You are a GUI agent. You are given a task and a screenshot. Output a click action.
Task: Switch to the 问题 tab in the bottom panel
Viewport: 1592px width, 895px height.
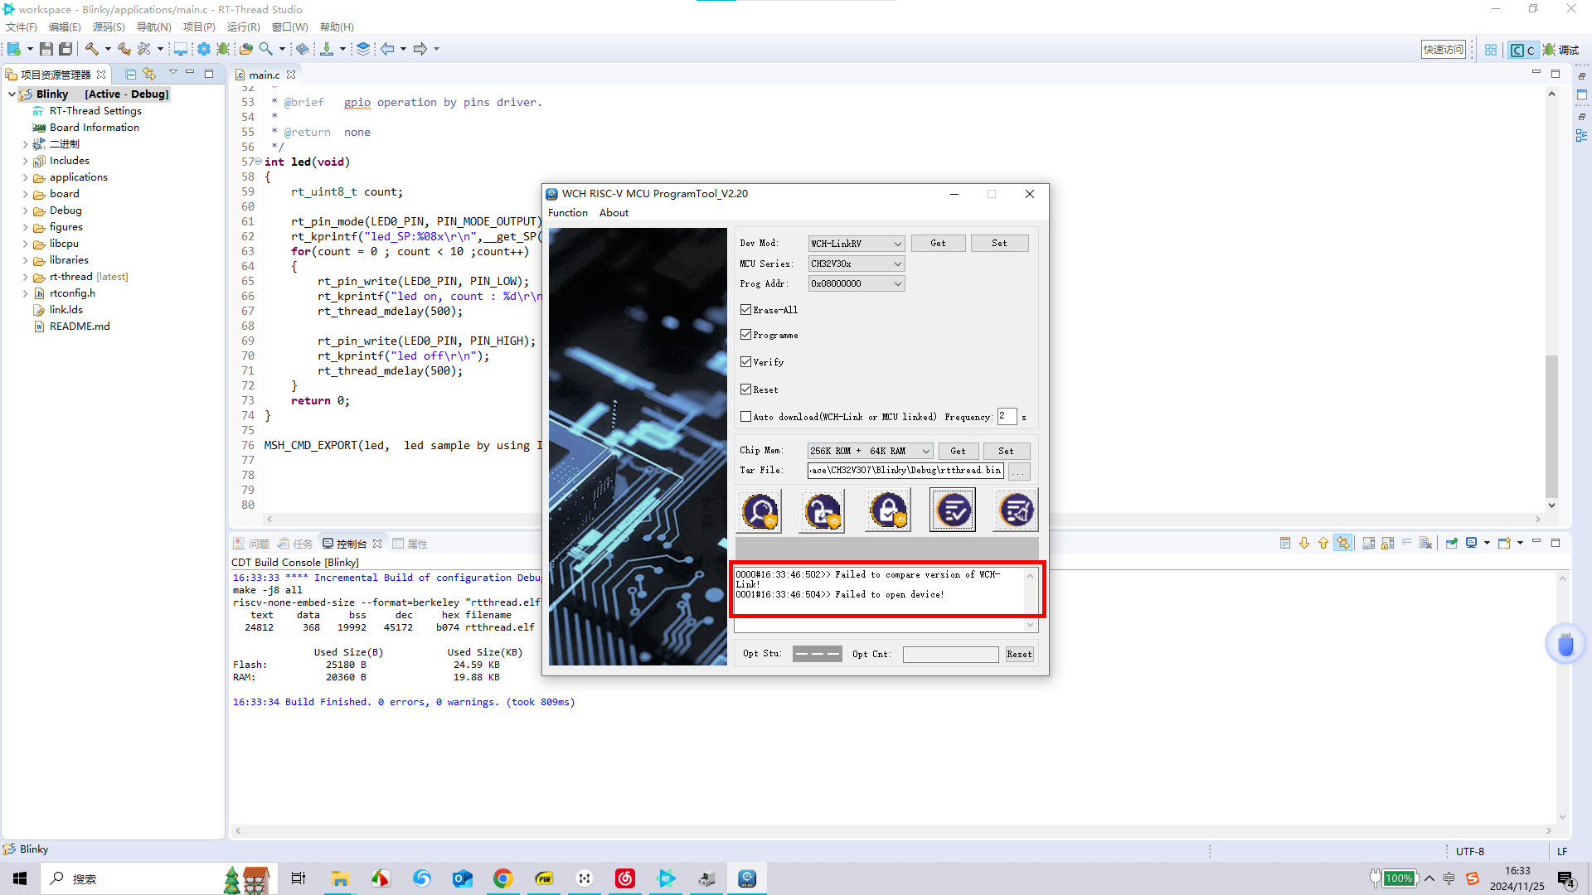(251, 544)
